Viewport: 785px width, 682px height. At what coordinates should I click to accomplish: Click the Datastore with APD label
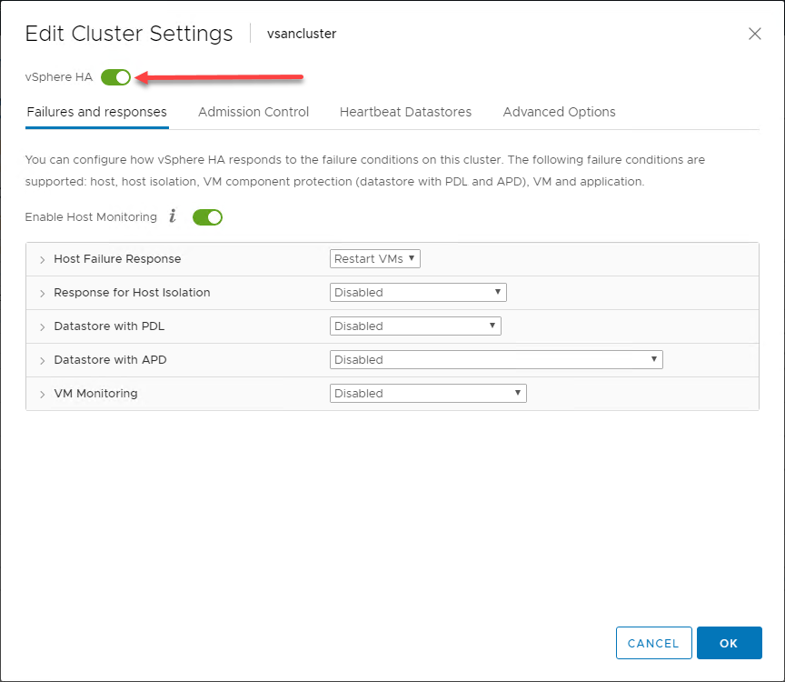point(110,360)
